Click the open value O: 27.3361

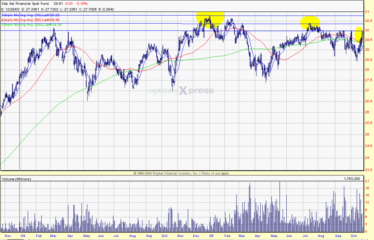coord(31,9)
